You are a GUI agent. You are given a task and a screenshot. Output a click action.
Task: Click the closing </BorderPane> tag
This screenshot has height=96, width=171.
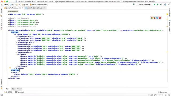14,78
